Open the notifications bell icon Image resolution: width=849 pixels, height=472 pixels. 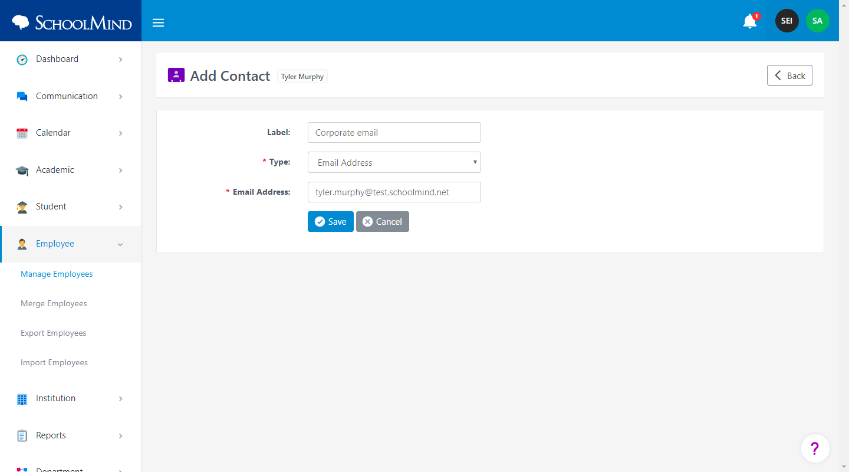pos(749,21)
